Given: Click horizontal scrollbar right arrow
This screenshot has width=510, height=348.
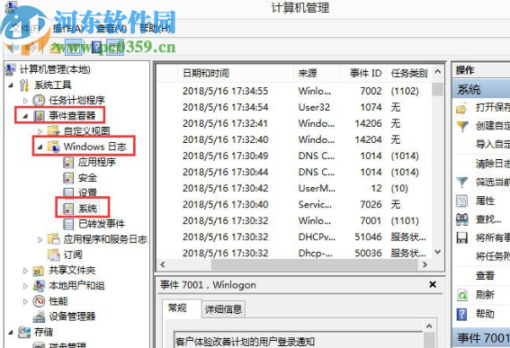Looking at the screenshot, I should (x=425, y=264).
